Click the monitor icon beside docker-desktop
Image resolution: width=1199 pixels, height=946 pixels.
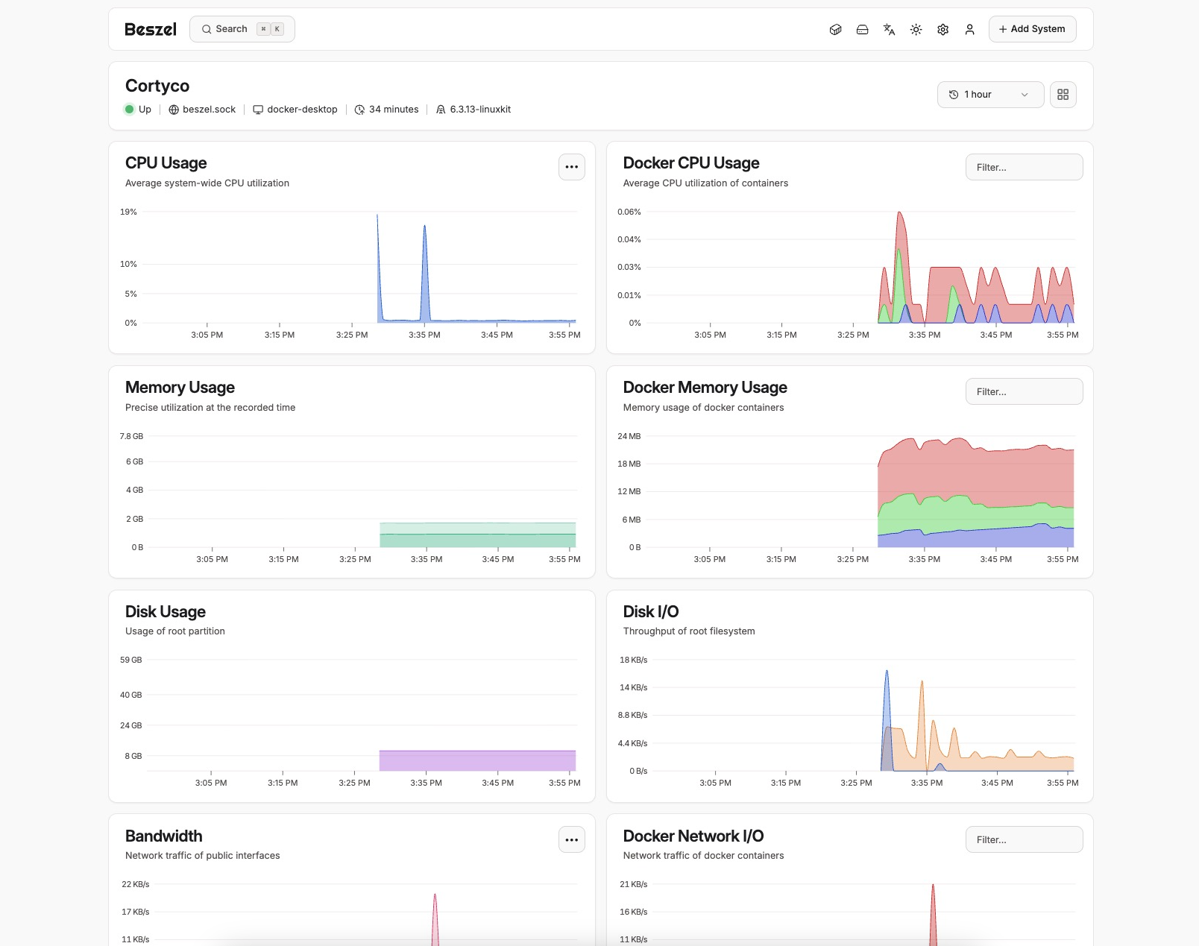tap(258, 110)
